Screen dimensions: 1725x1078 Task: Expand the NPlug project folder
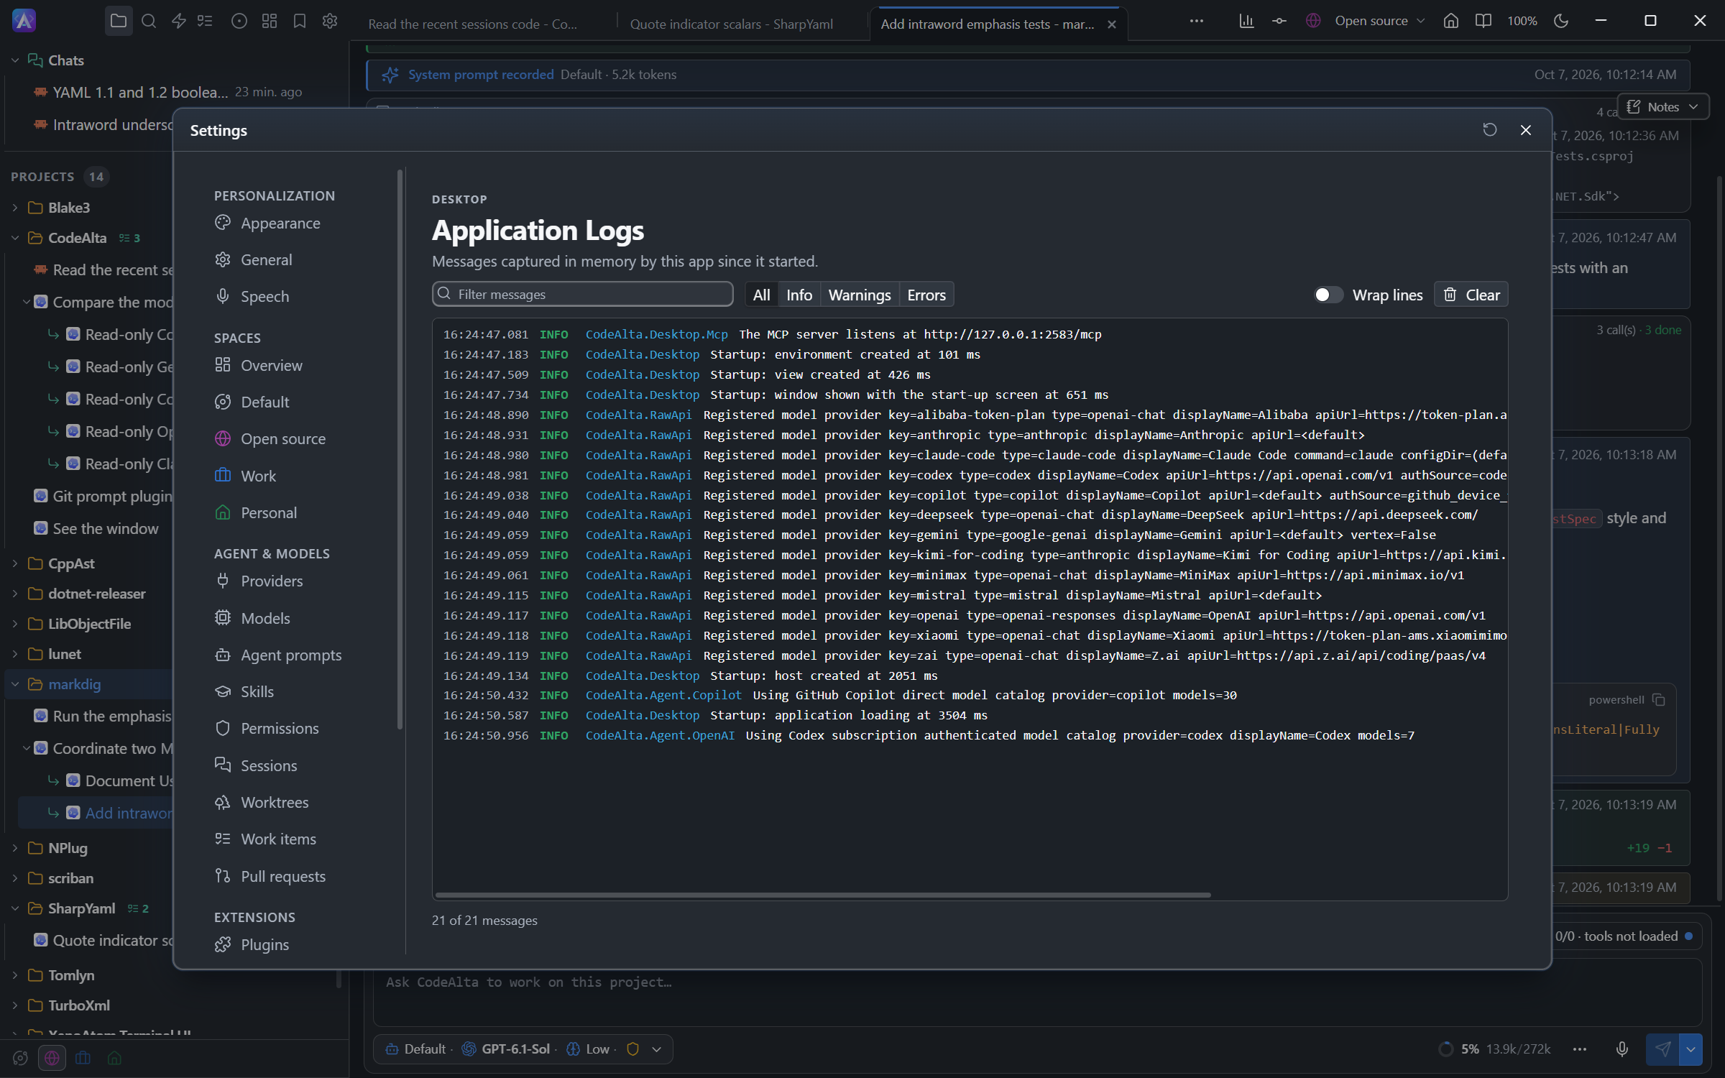[15, 848]
